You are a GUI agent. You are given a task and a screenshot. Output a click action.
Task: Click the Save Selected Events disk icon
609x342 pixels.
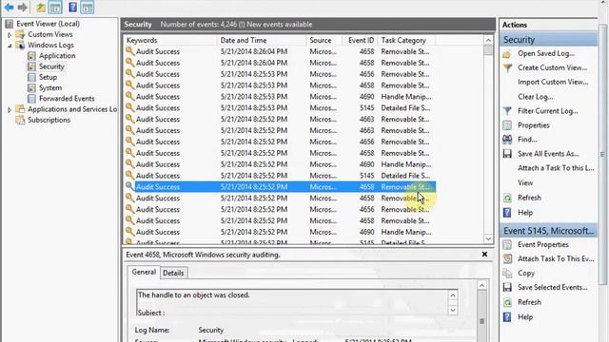507,287
